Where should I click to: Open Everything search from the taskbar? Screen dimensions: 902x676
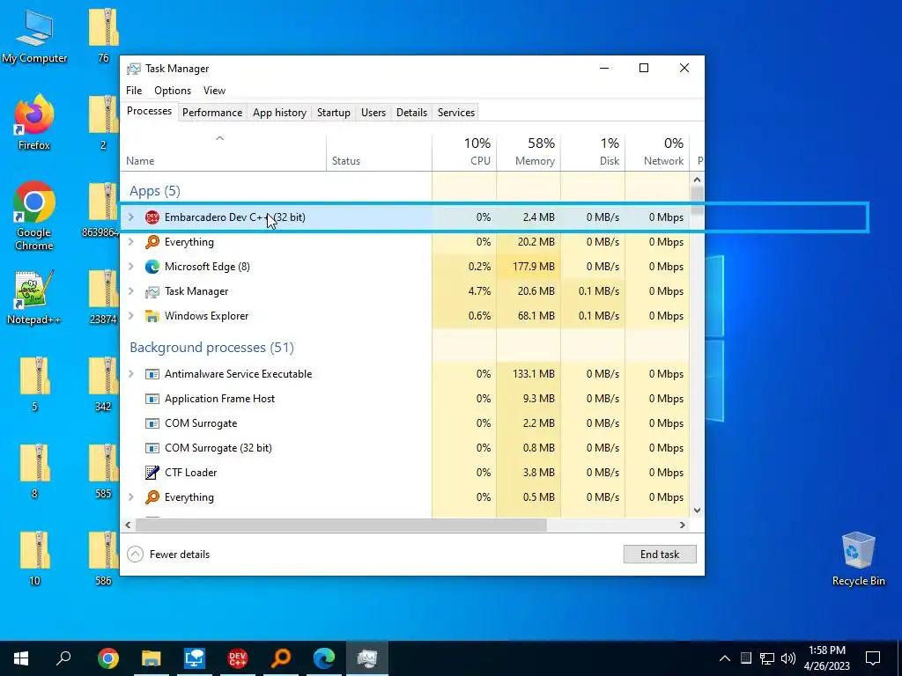[x=281, y=658]
